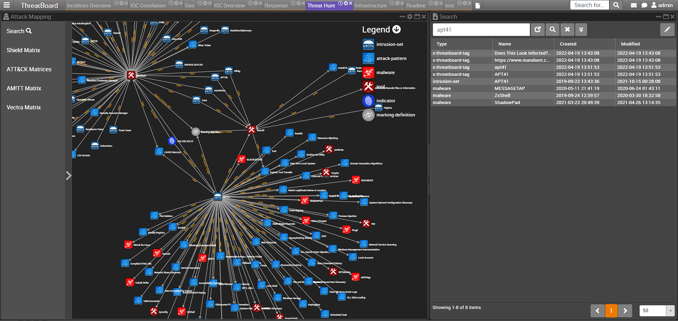Open the ATT&CK Matrices sidebar entry
This screenshot has width=678, height=321.
click(29, 69)
